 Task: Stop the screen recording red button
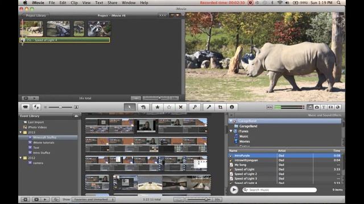(250, 3)
